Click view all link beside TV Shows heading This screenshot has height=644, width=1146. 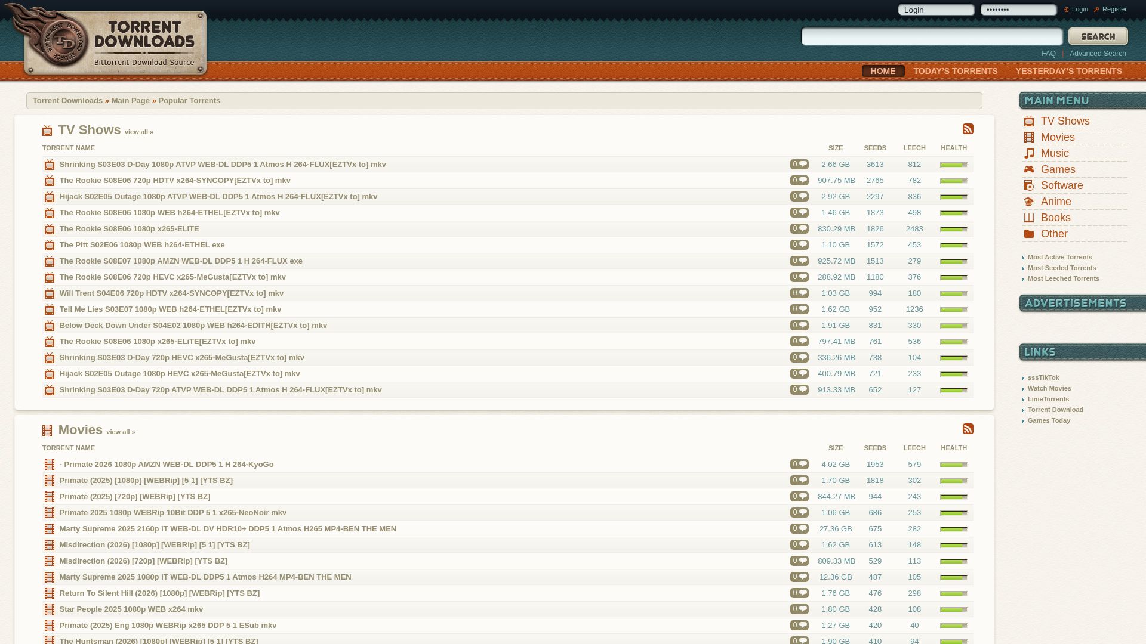tap(138, 132)
